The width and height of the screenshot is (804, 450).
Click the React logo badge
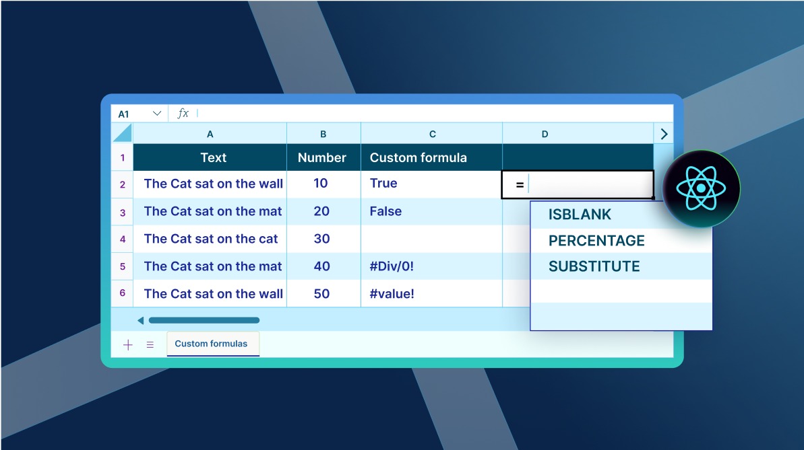pyautogui.click(x=701, y=188)
